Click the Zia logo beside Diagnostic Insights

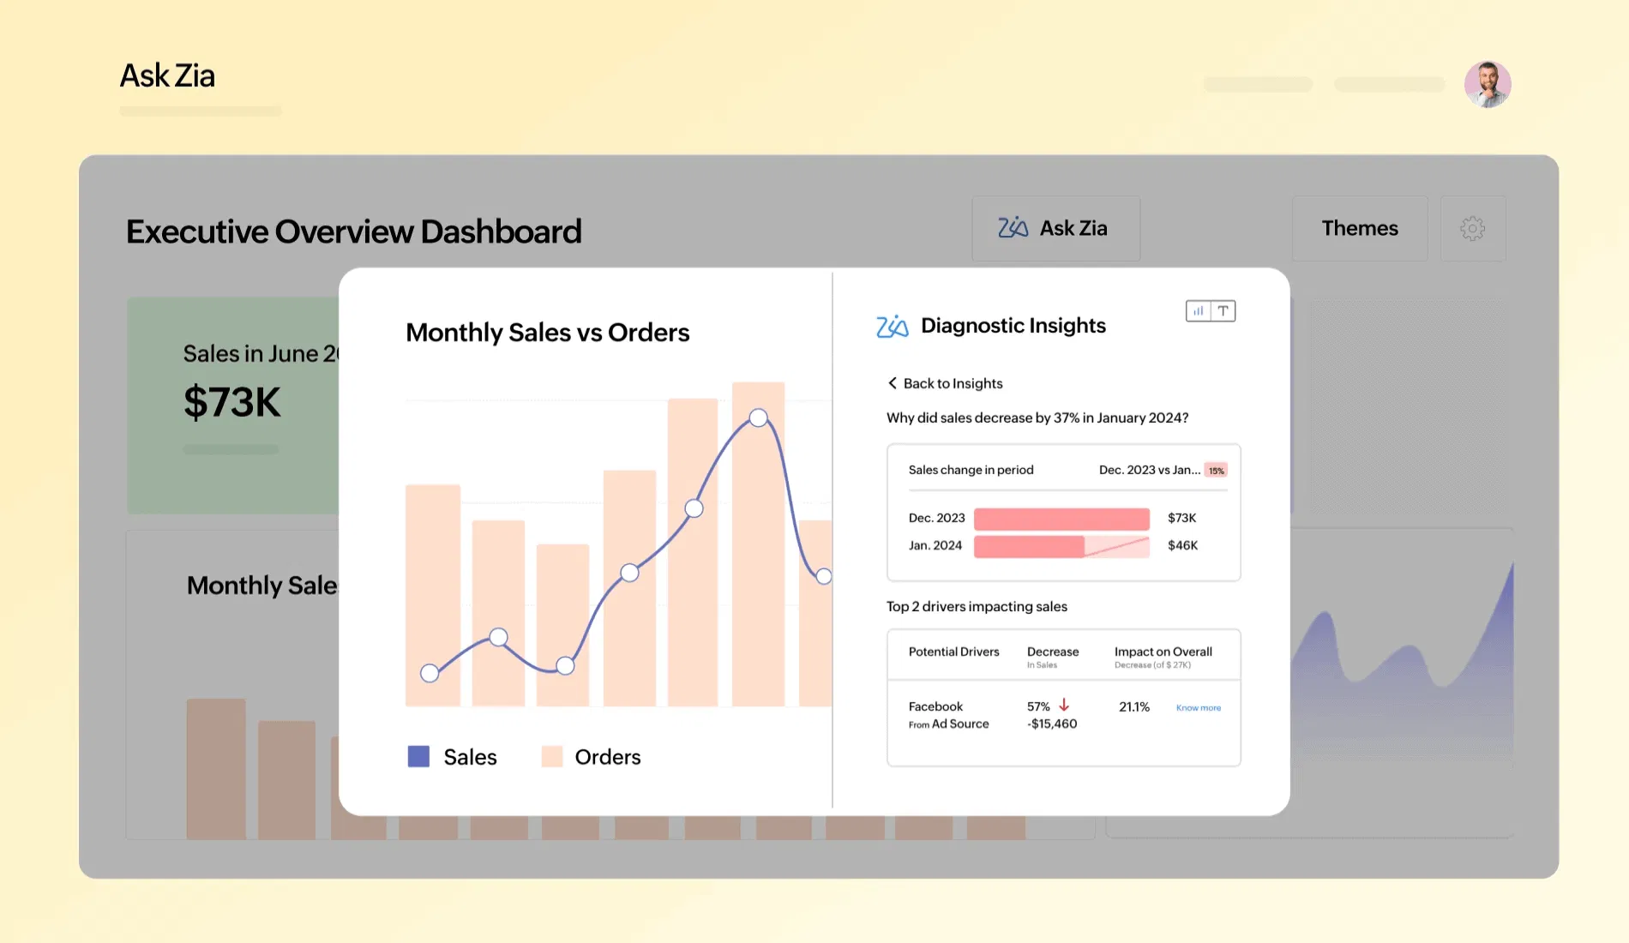point(892,327)
